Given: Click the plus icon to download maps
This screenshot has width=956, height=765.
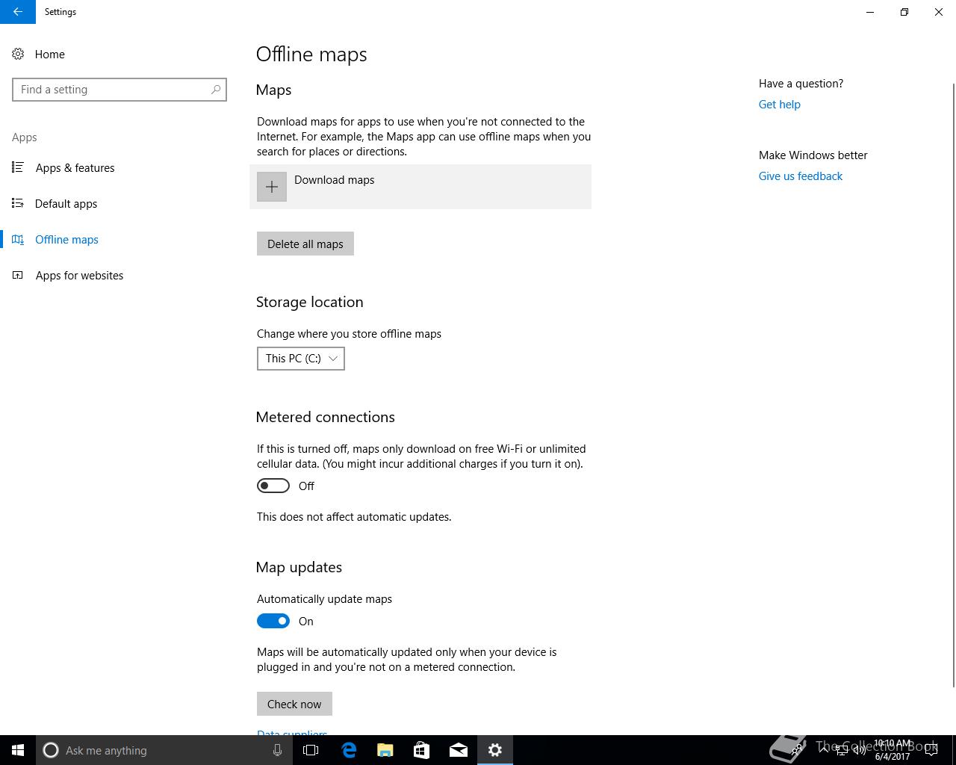Looking at the screenshot, I should pyautogui.click(x=272, y=187).
